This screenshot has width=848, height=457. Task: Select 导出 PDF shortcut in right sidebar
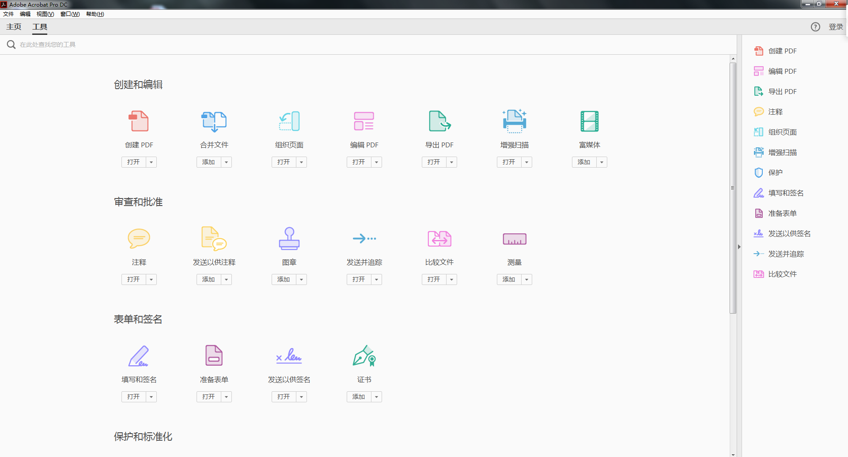coord(775,91)
